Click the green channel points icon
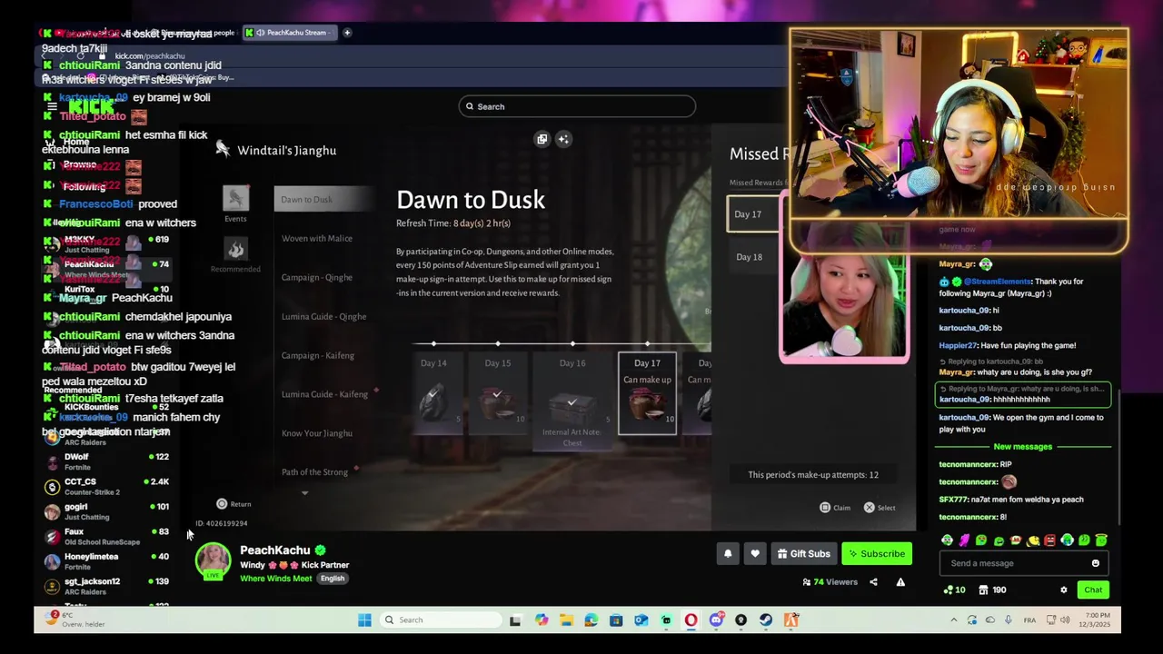Viewport: 1163px width, 654px height. click(948, 590)
